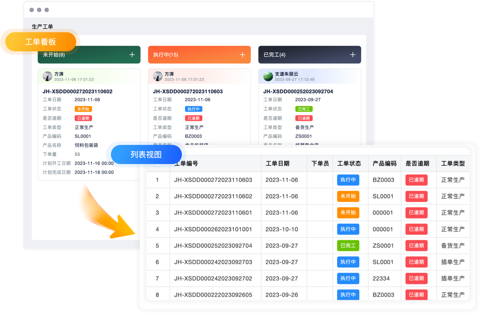Click 方涛 avatar in 未开始 card
480x314 pixels.
[47, 76]
